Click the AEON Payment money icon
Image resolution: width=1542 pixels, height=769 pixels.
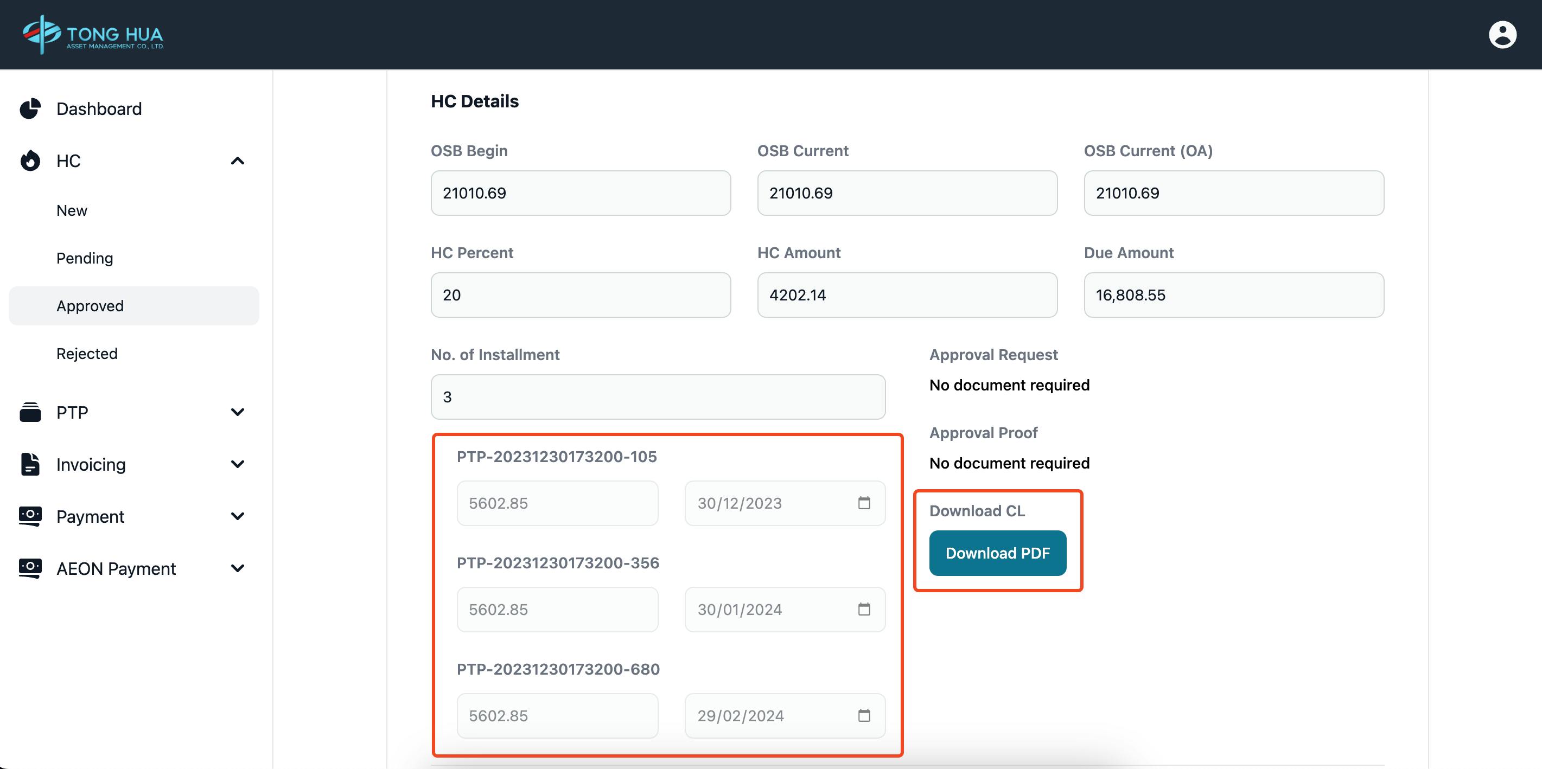[x=30, y=568]
